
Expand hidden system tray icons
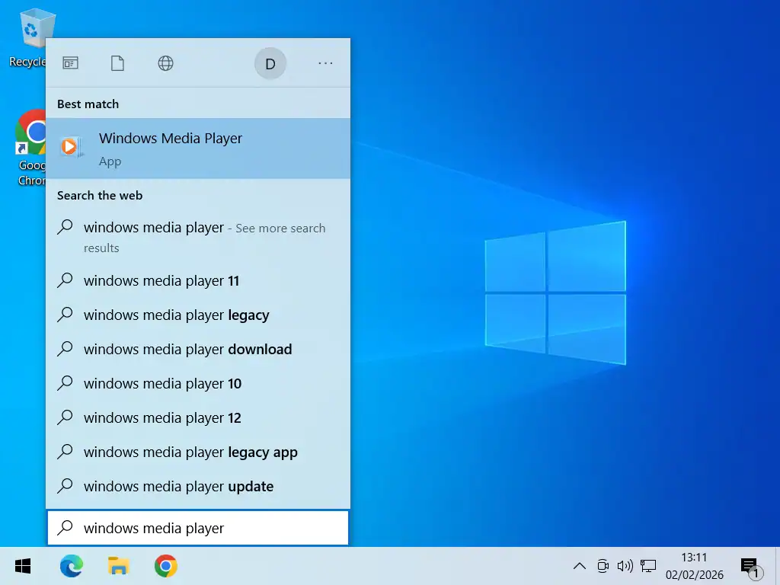click(580, 566)
